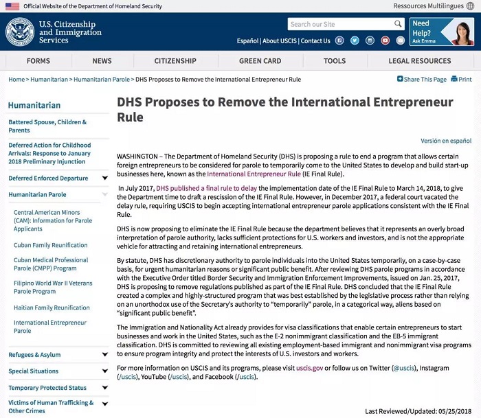Expand Deferred Enforced Departure section

pos(105,178)
